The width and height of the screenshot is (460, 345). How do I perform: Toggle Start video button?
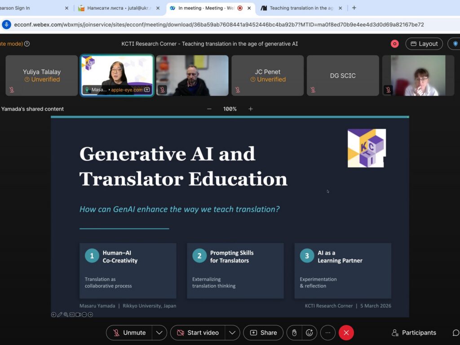point(198,333)
